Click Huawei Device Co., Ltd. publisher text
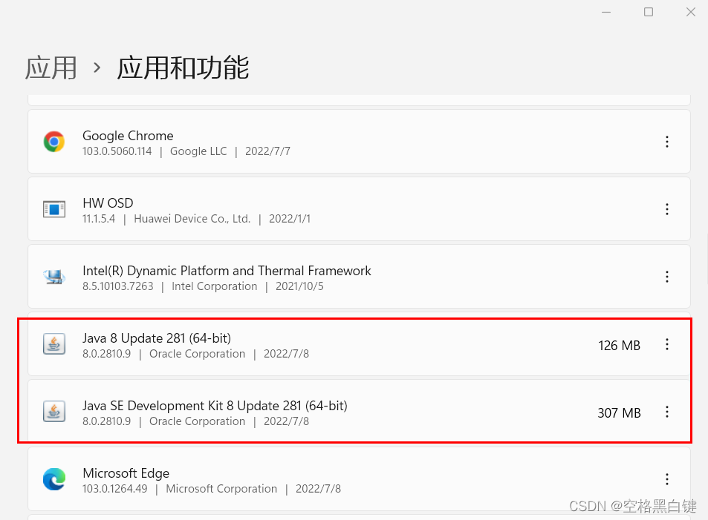The width and height of the screenshot is (708, 520). tap(192, 219)
